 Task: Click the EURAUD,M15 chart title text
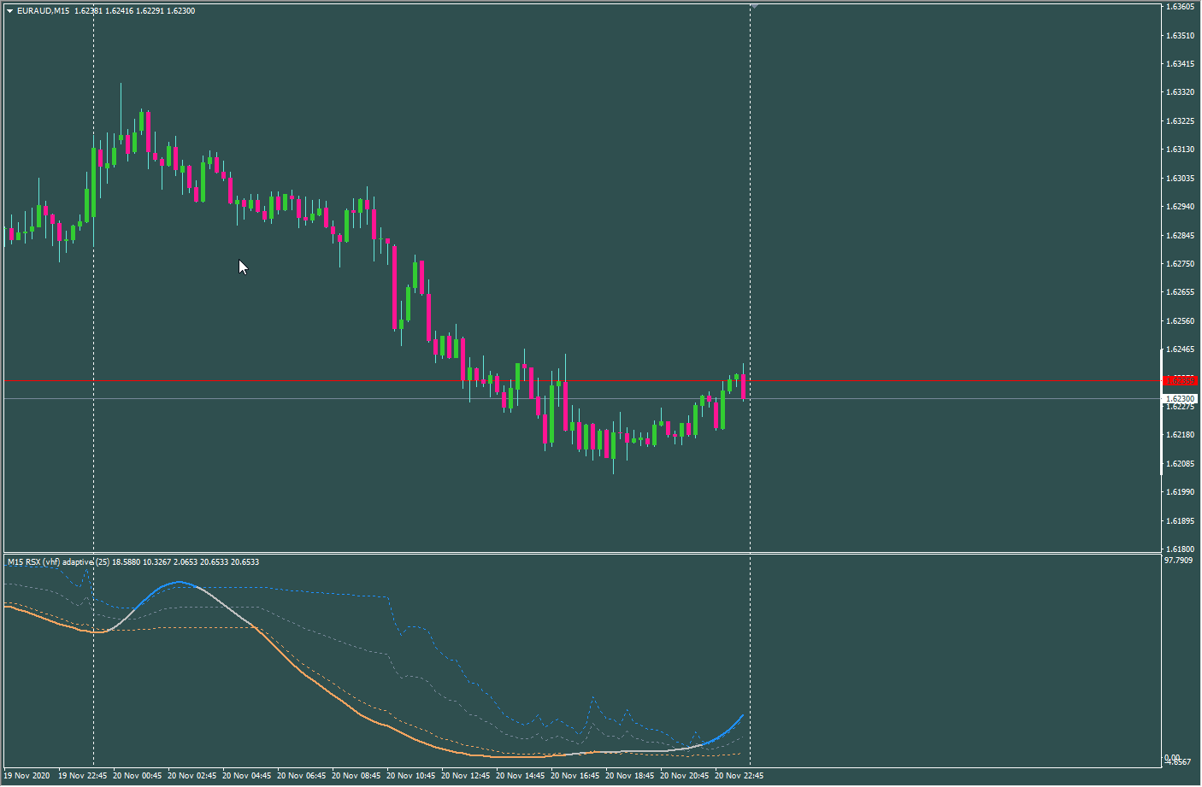click(x=44, y=11)
